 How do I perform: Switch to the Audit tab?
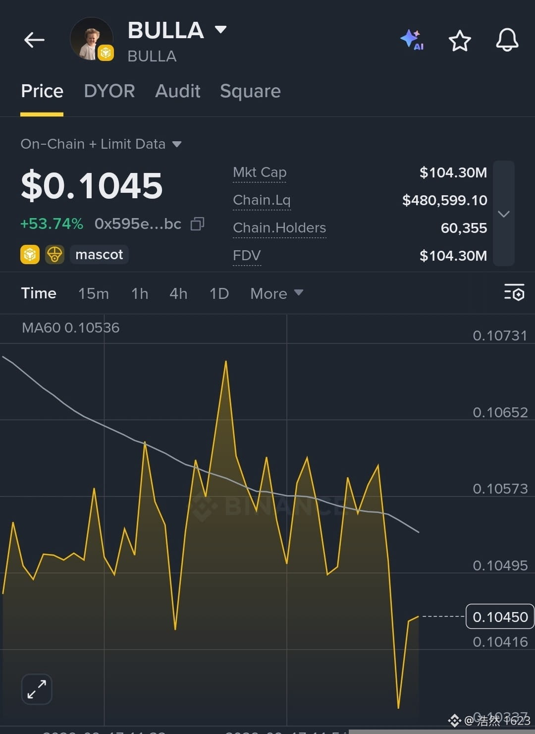point(178,91)
